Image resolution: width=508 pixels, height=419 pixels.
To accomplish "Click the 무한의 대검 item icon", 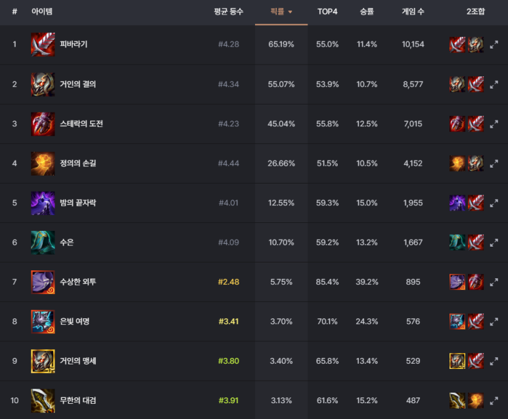I will 43,401.
